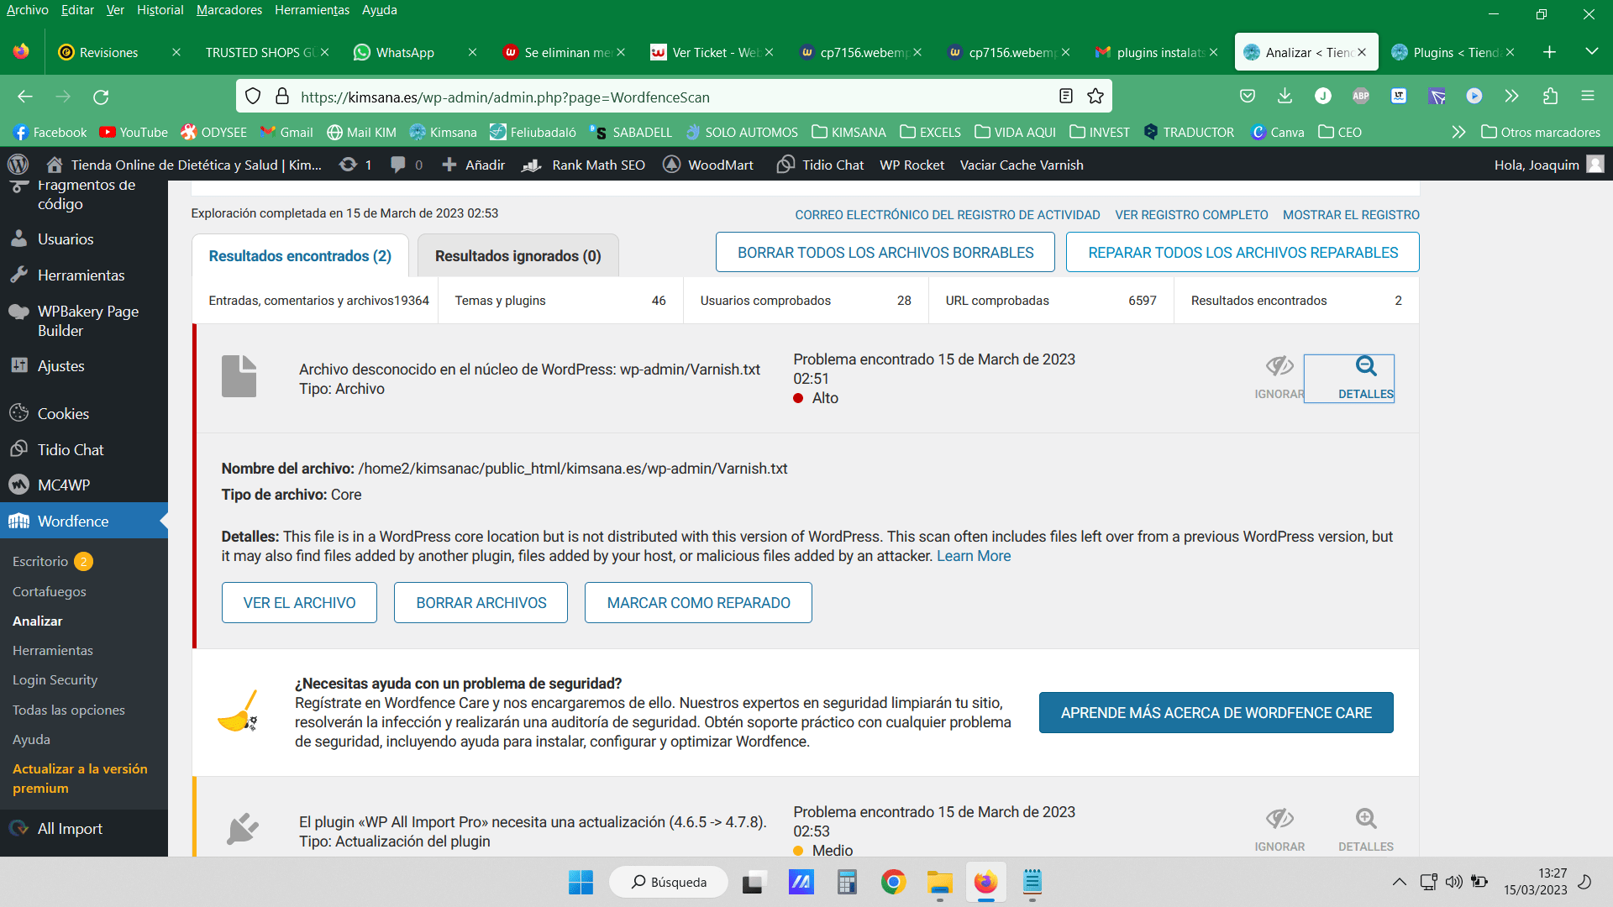Launch Google Chrome from the taskbar
The image size is (1613, 907).
click(x=893, y=882)
